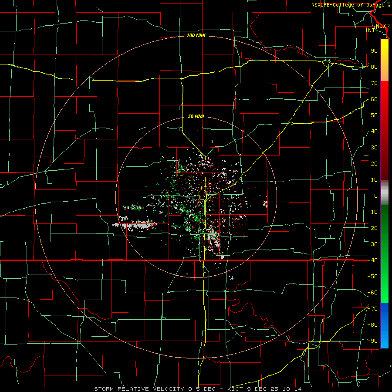Click the -30 value on velocity scale
392x392 pixels.
point(372,244)
